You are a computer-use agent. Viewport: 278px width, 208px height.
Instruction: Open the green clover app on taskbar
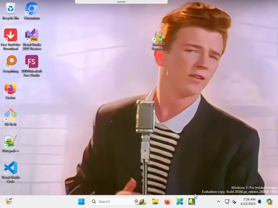tap(180, 201)
